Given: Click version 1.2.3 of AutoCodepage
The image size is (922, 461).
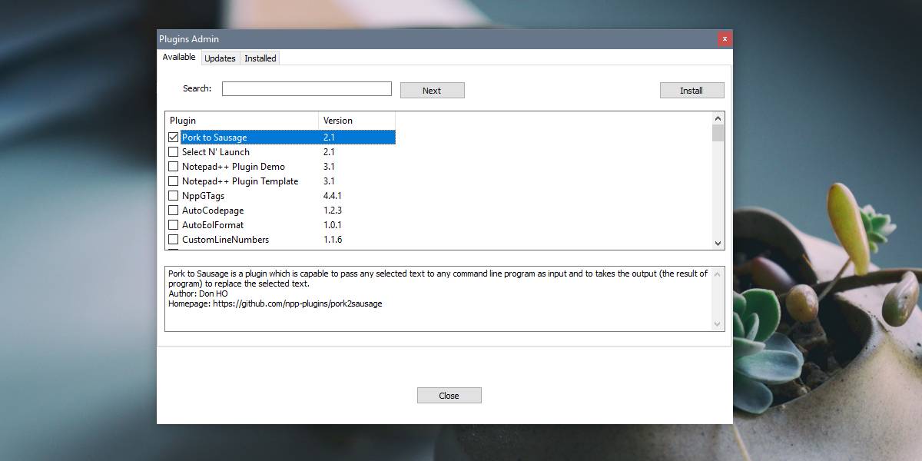Looking at the screenshot, I should [x=333, y=211].
